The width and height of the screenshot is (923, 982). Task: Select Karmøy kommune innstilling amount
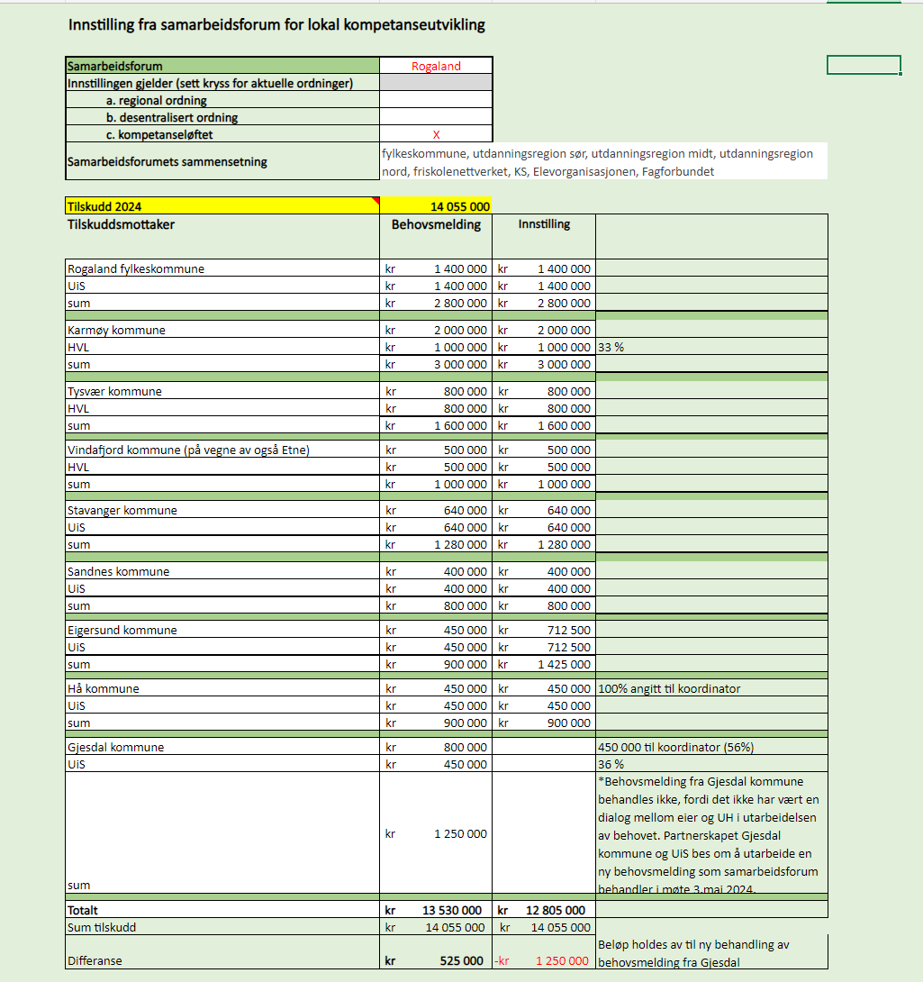tap(544, 330)
